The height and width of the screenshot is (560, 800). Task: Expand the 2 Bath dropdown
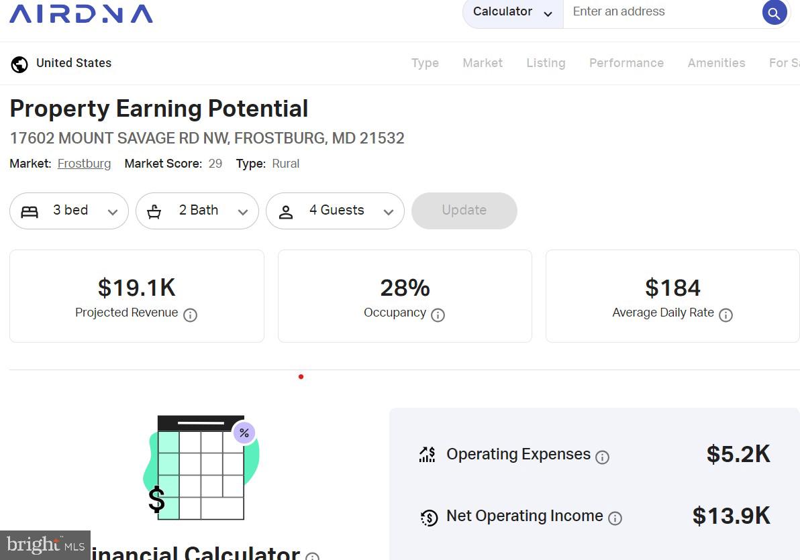click(197, 211)
